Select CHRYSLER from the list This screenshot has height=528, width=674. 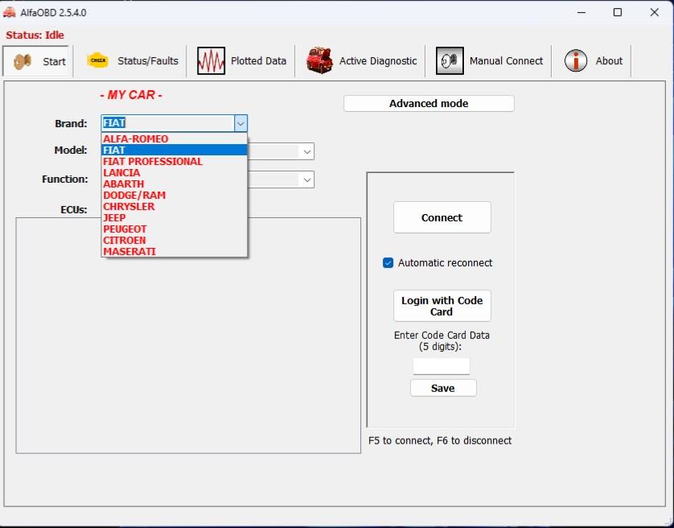tap(174, 207)
